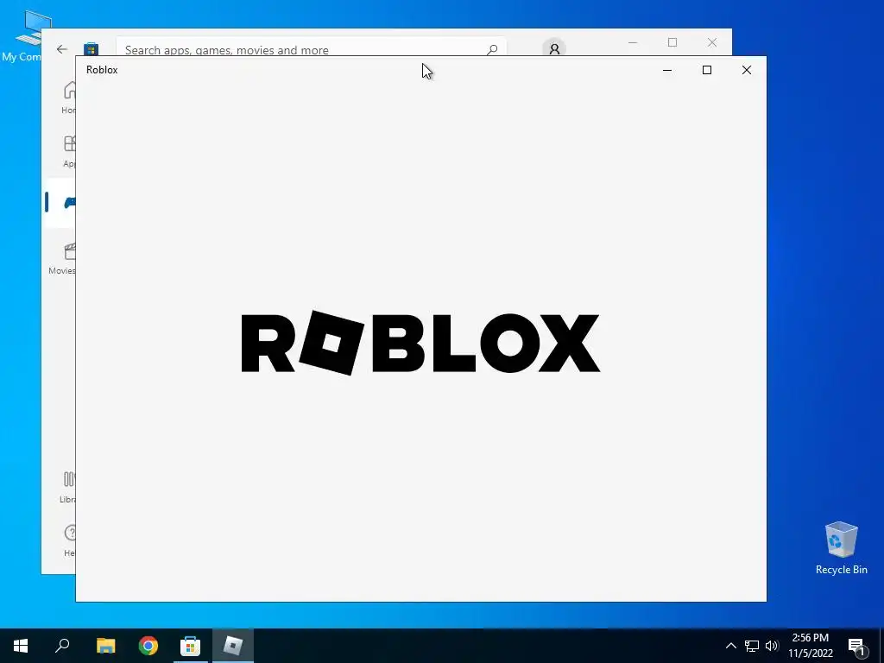
Task: Open File Explorer from taskbar
Action: [x=106, y=646]
